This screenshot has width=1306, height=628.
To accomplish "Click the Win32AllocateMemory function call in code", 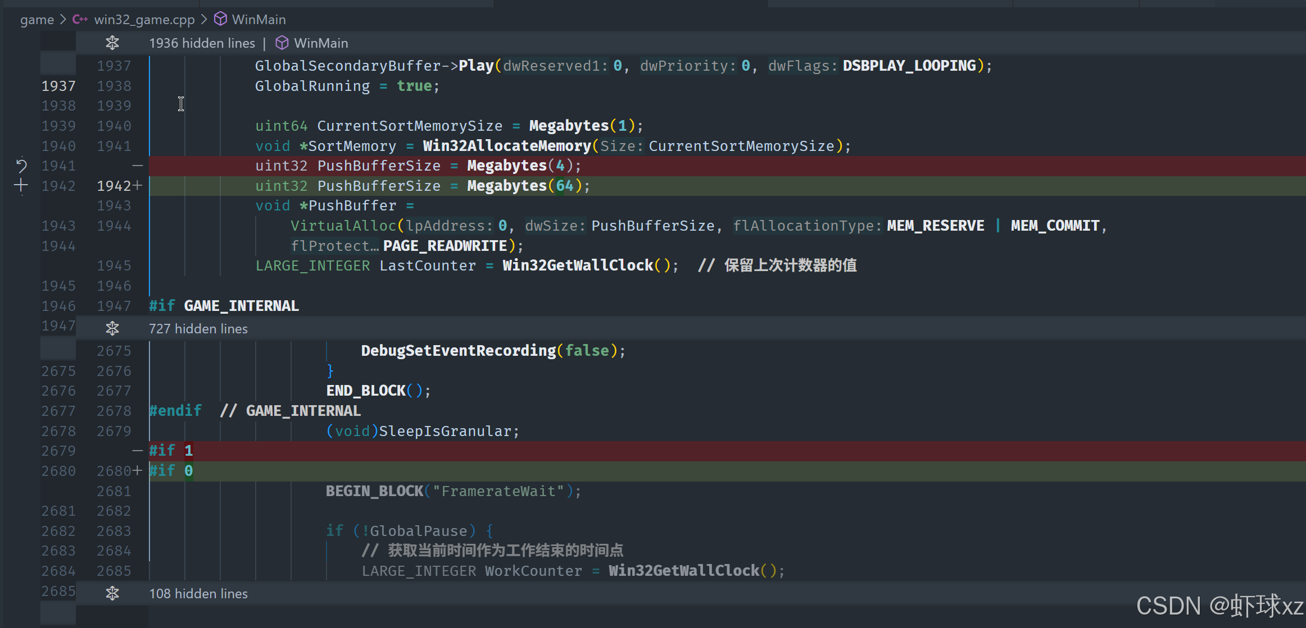I will click(506, 146).
